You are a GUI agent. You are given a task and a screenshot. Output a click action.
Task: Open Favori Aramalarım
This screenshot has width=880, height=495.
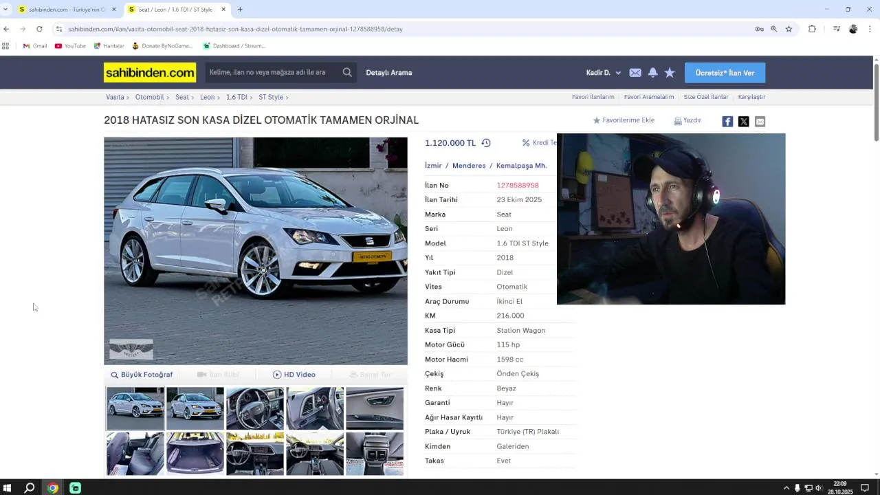649,97
